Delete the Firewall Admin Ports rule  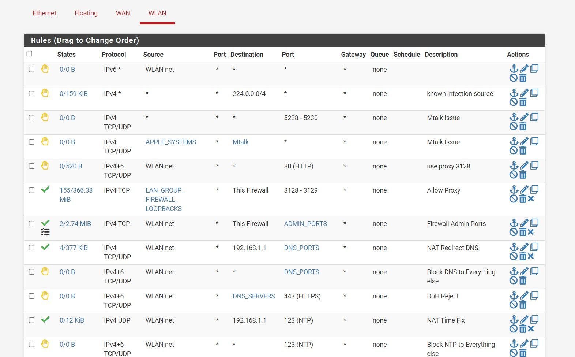523,232
